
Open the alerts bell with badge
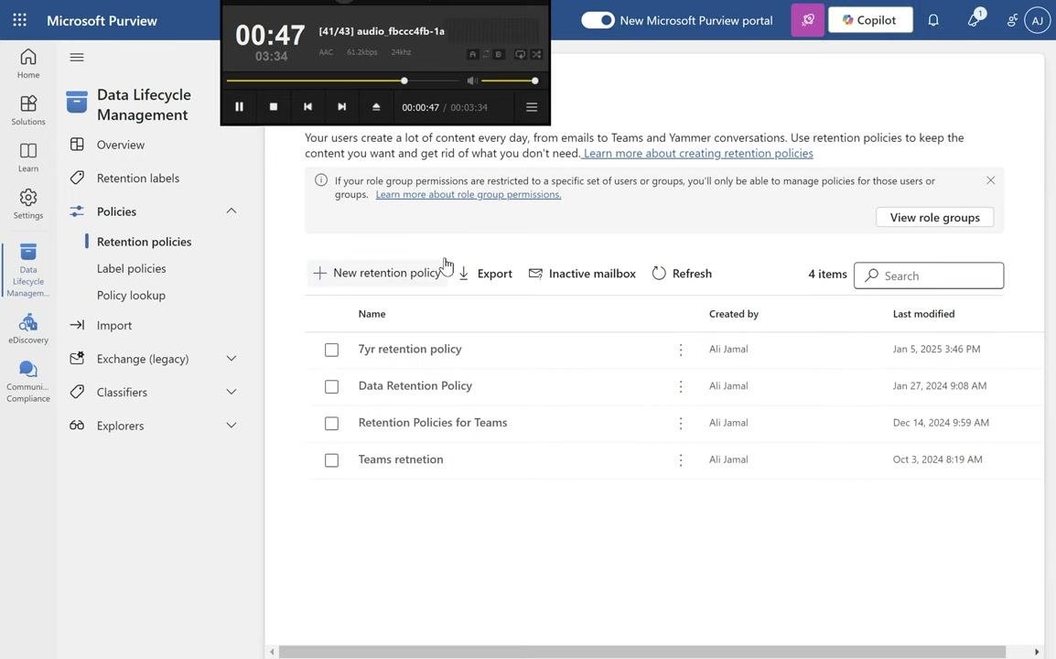point(975,19)
